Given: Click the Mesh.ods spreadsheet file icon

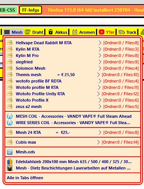Looking at the screenshot, I should click(10, 152).
